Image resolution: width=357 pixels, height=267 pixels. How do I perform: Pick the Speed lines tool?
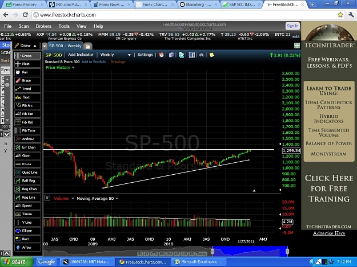pyautogui.click(x=27, y=206)
